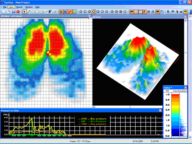192x144 pixels.
Task: Click the upright R orientation icon
Action: [x=168, y=12]
